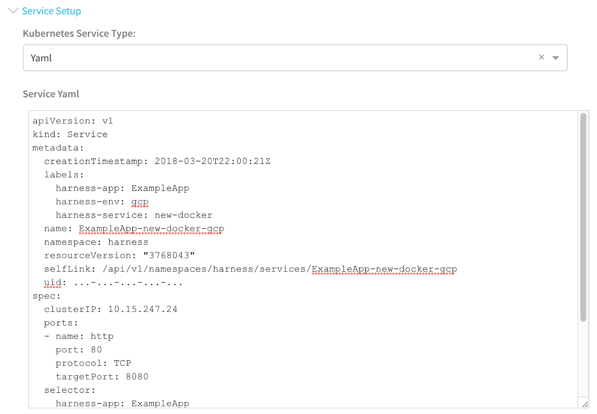The image size is (597, 414).
Task: Click the 'harness-app: ExampleApp' label under labels
Action: click(x=122, y=188)
